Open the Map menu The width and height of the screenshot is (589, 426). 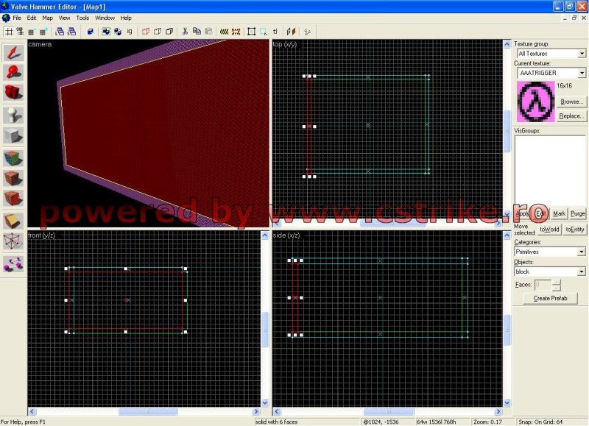click(x=47, y=18)
